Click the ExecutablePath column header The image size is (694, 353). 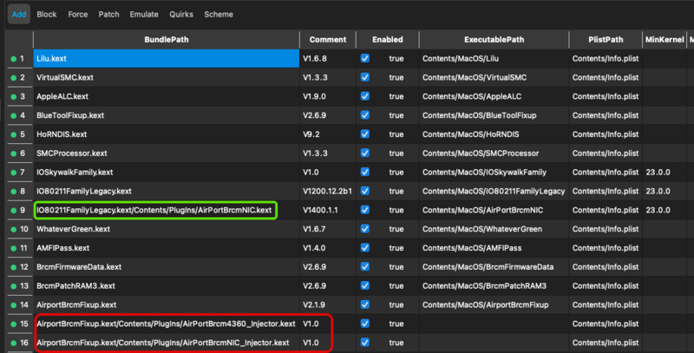[494, 39]
